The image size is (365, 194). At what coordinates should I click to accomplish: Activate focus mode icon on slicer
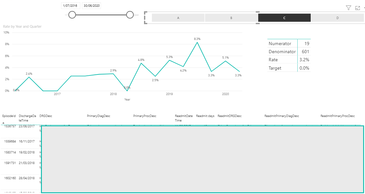click(358, 8)
